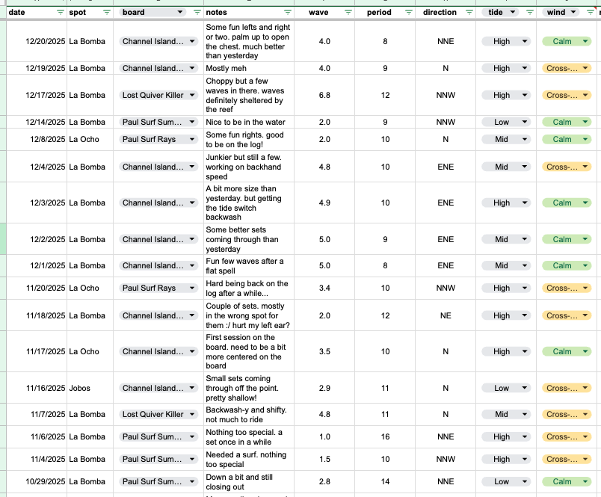This screenshot has height=497, width=601.
Task: Select direction NNW on 12/17/2025
Action: (446, 95)
